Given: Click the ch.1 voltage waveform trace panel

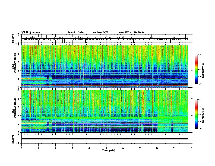Looking at the screenshot, I should [x=106, y=39].
